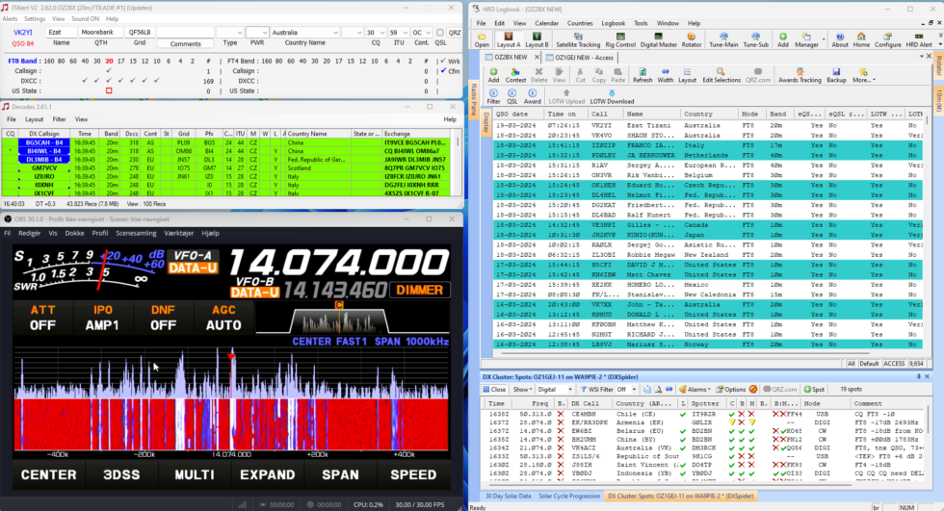The width and height of the screenshot is (944, 511).
Task: Pin the DX Cluster panel
Action: (x=918, y=377)
